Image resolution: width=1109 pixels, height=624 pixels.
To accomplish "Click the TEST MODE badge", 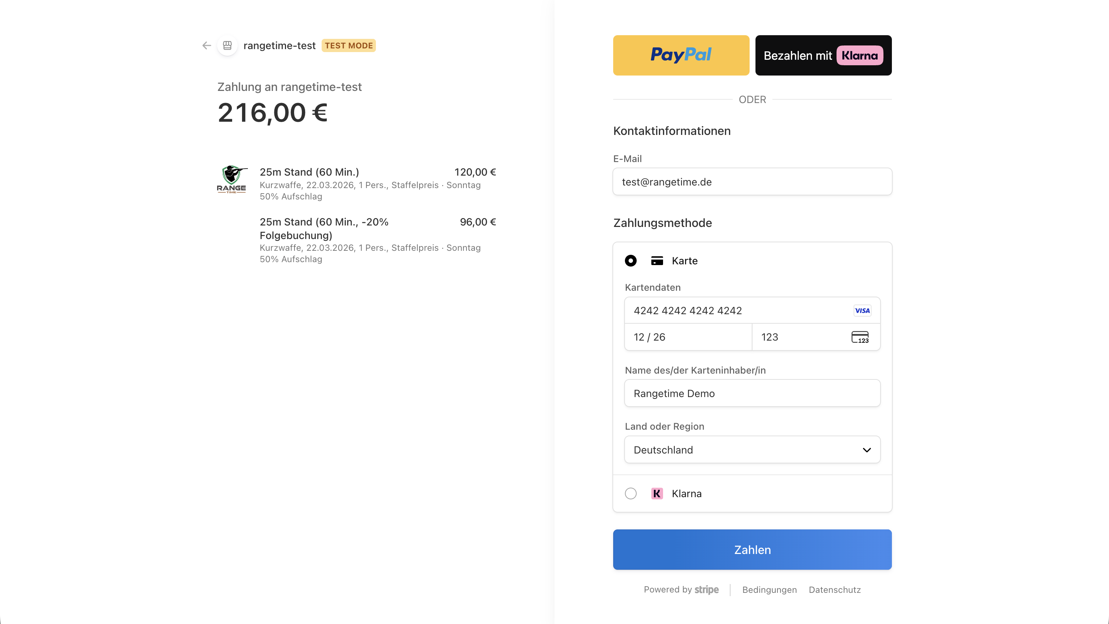I will pyautogui.click(x=349, y=45).
